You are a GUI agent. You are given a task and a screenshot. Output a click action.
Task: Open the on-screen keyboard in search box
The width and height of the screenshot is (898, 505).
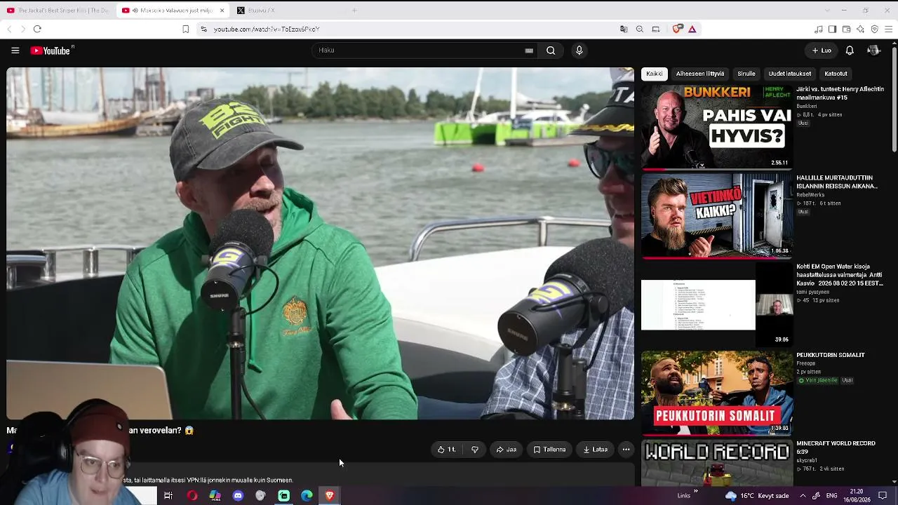(x=529, y=50)
